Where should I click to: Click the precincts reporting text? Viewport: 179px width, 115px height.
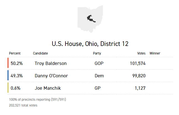[38, 100]
